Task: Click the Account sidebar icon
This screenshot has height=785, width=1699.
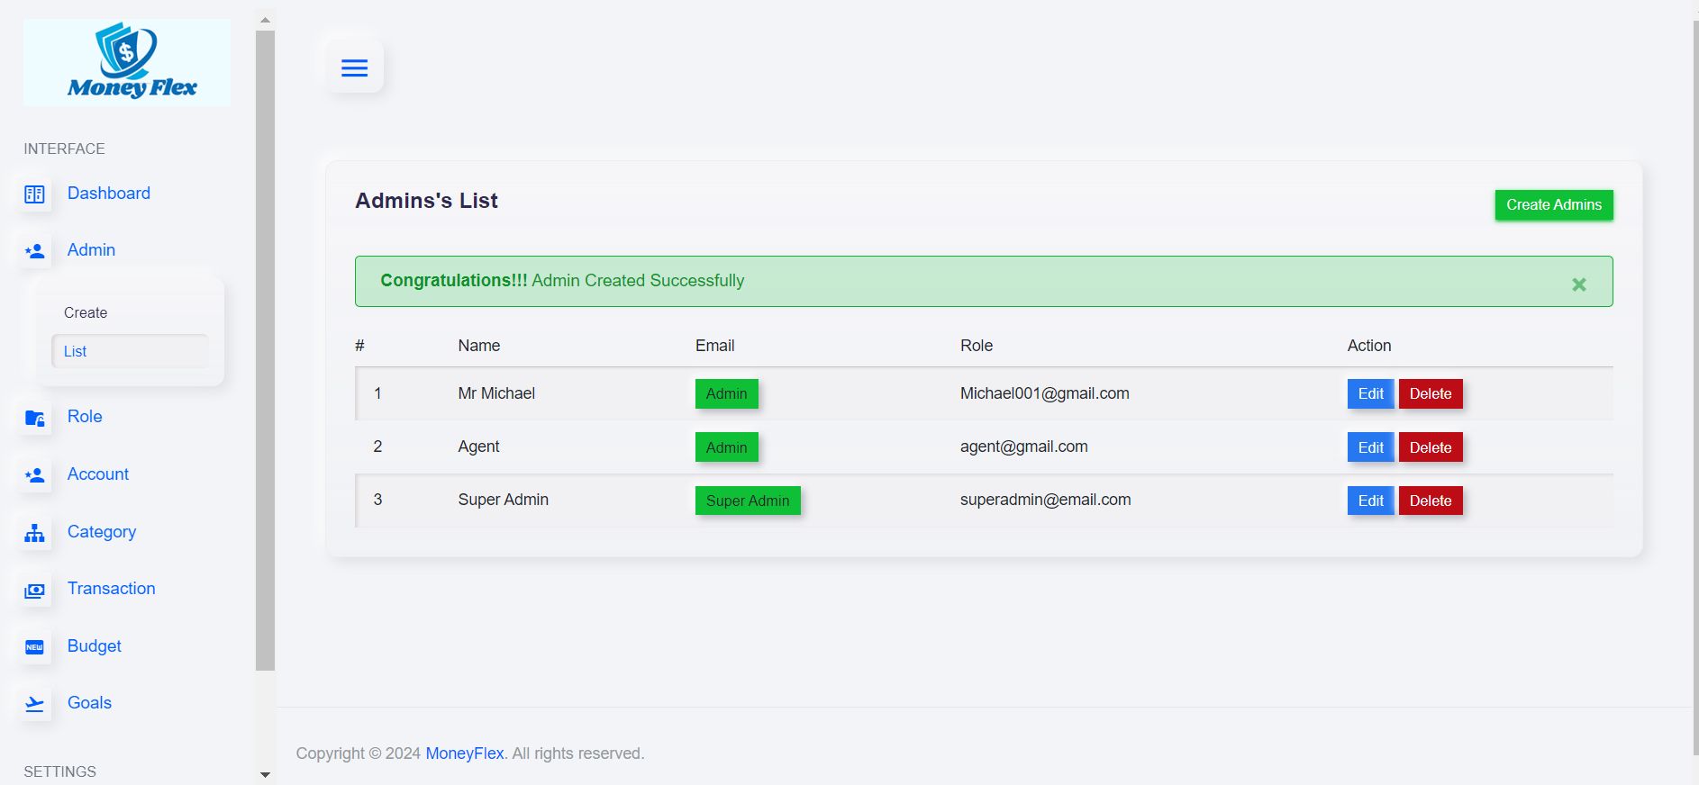Action: (x=35, y=475)
